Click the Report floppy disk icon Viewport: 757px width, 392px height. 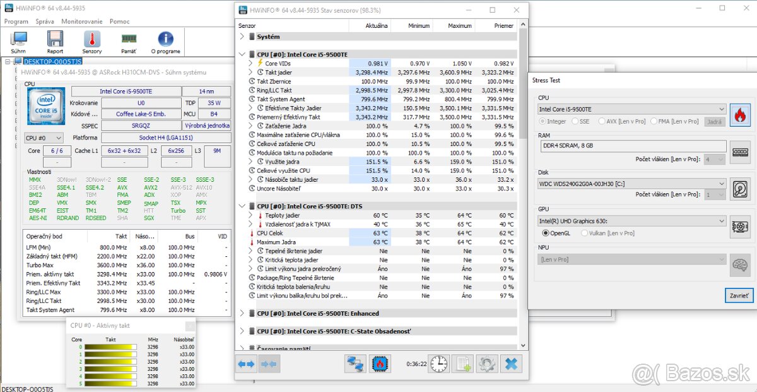click(x=55, y=42)
